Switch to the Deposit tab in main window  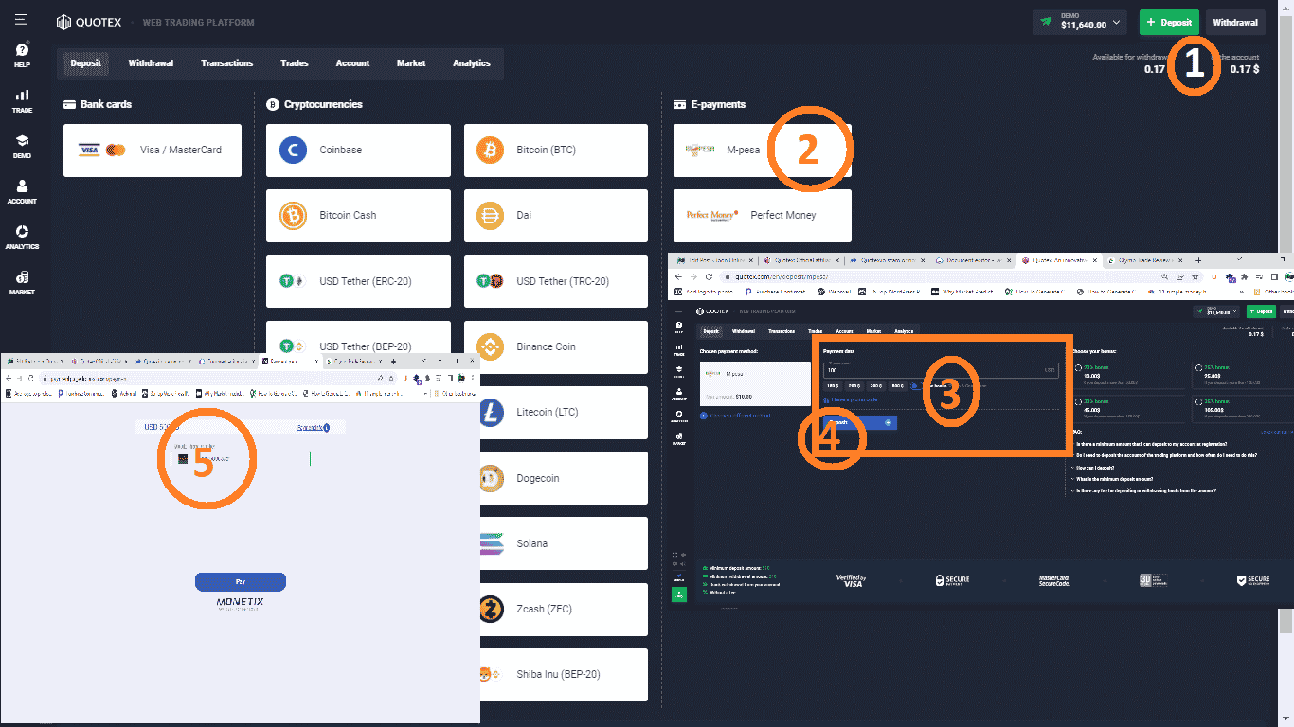click(x=86, y=63)
